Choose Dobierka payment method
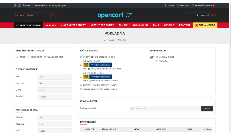This screenshot has height=136, width=231. point(157,61)
